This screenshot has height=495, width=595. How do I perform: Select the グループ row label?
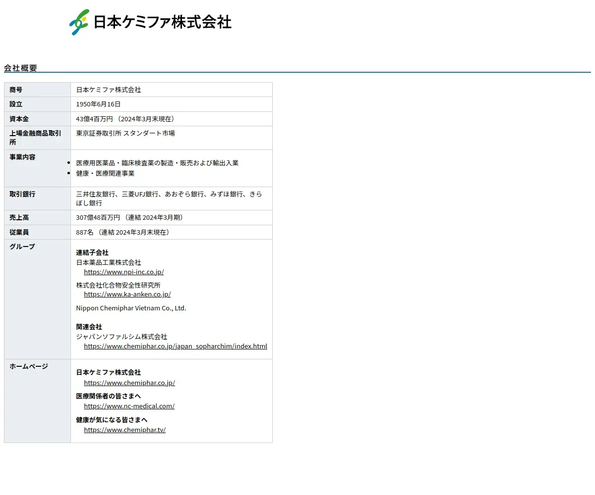(22, 247)
